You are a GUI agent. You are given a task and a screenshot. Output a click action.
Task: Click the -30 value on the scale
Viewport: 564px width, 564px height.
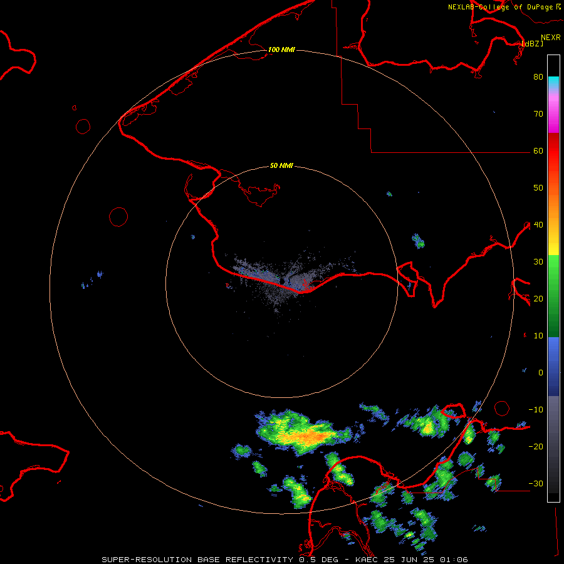(536, 484)
